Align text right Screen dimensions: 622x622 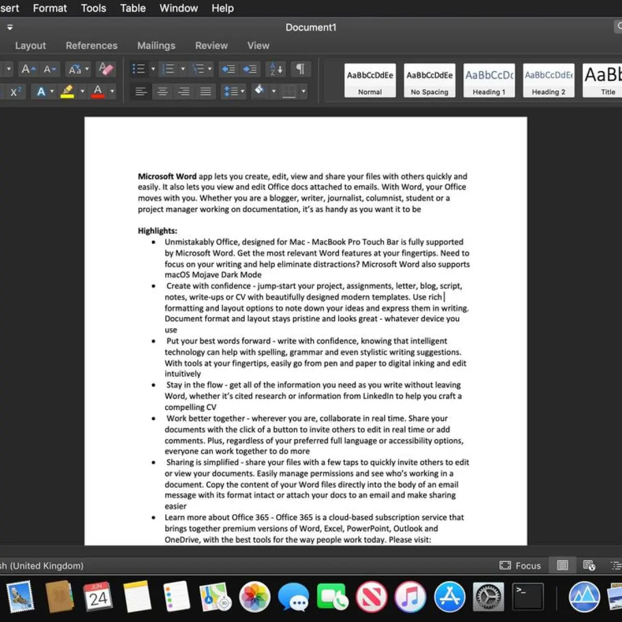click(184, 92)
